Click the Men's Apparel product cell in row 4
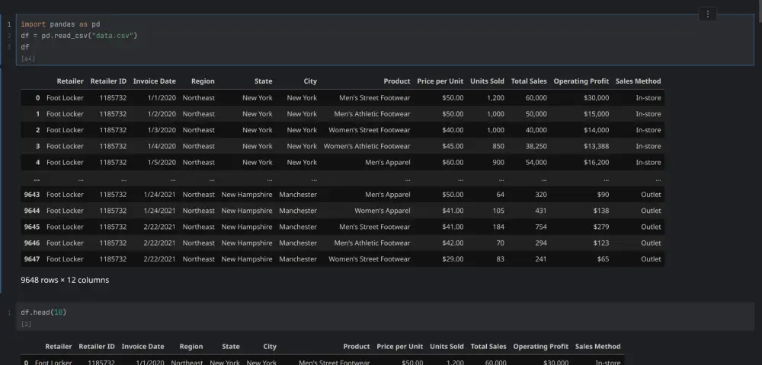Screen dimensions: 762x365 [x=388, y=163]
